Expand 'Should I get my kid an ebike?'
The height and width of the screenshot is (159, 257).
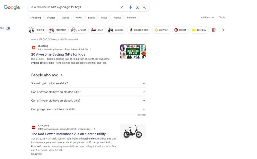(88, 83)
